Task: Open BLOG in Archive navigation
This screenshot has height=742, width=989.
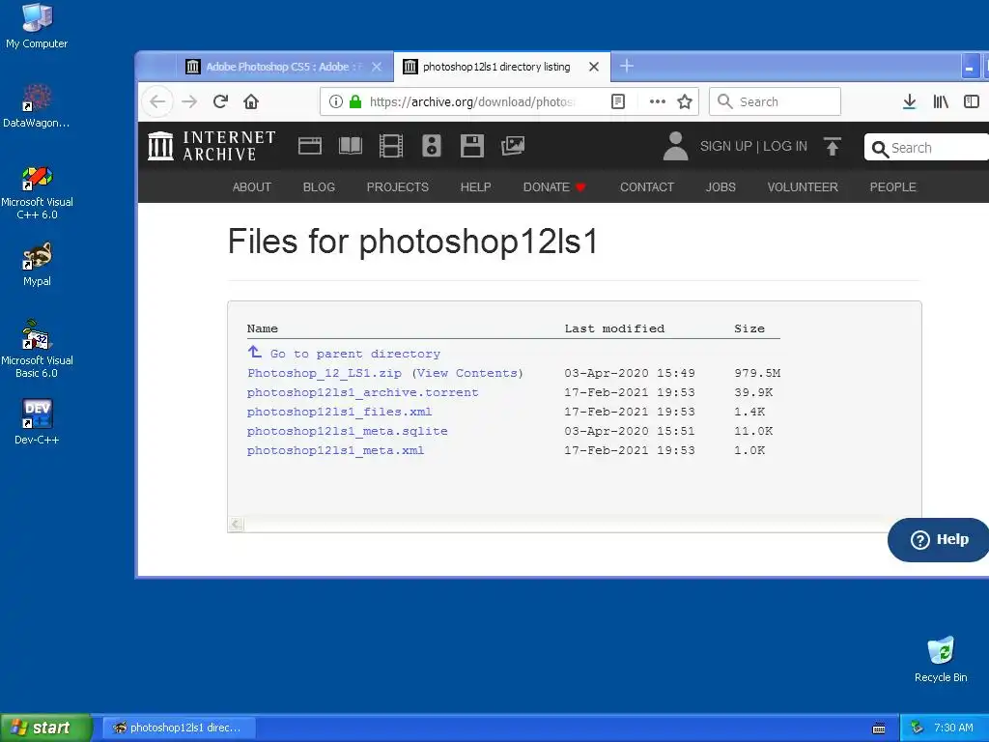Action: pyautogui.click(x=319, y=186)
